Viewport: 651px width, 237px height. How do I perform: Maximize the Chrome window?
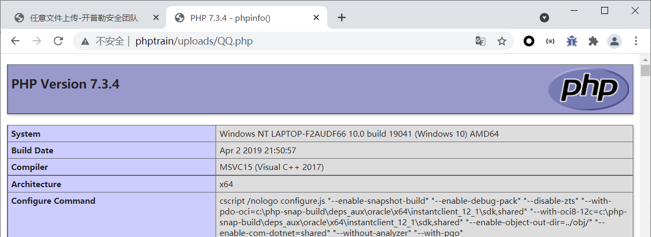[604, 11]
